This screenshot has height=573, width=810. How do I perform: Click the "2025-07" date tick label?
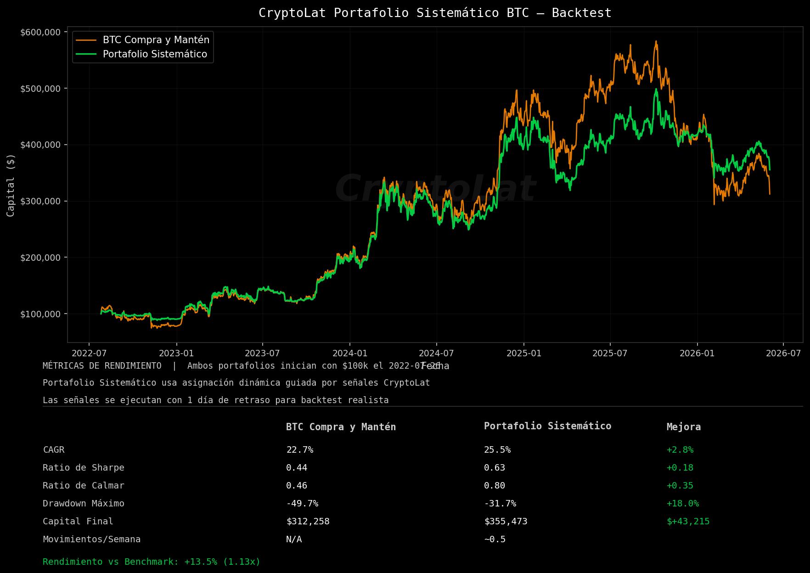(x=610, y=354)
